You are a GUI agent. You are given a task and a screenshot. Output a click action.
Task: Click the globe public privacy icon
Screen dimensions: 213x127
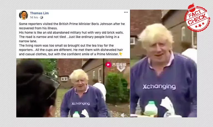pos(42,17)
